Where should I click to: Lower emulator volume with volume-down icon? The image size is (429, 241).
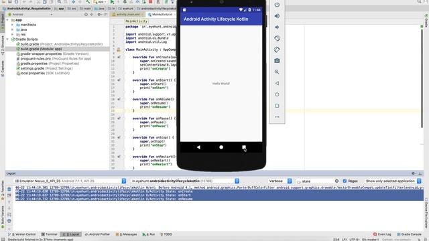click(277, 27)
